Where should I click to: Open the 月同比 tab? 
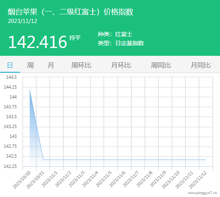[201, 65]
